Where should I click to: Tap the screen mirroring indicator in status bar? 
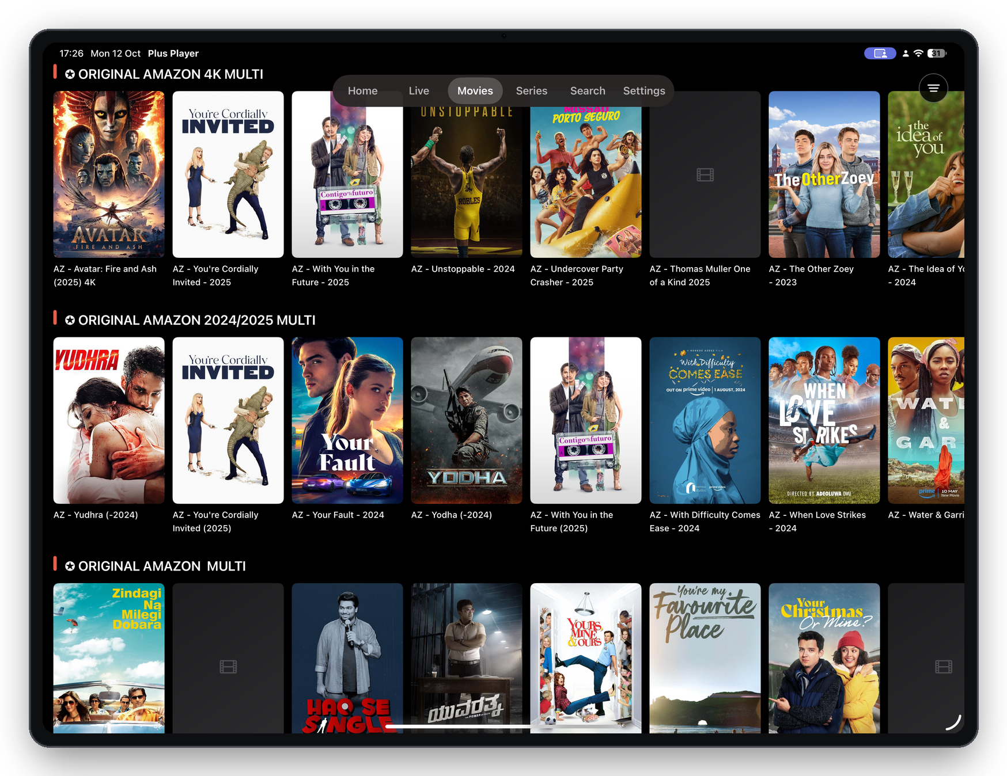click(880, 54)
